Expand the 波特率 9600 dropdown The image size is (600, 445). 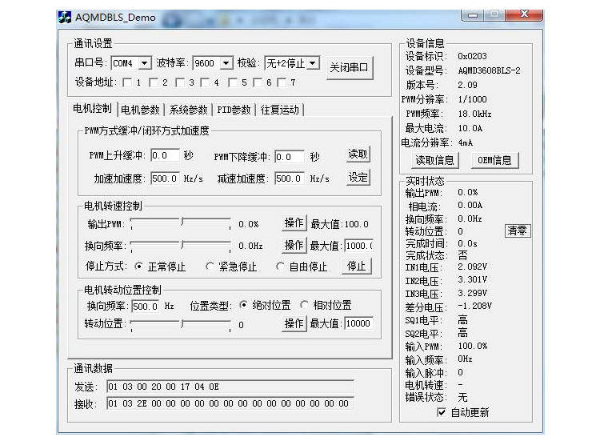(226, 63)
